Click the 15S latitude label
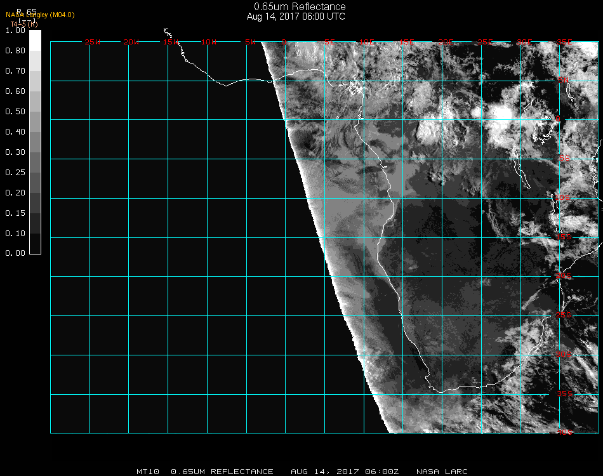Viewport: 603px width, 476px height. (564, 237)
